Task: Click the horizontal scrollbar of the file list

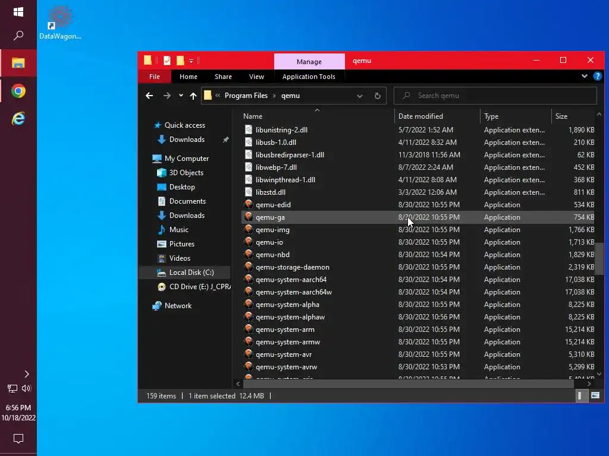Action: pyautogui.click(x=408, y=384)
